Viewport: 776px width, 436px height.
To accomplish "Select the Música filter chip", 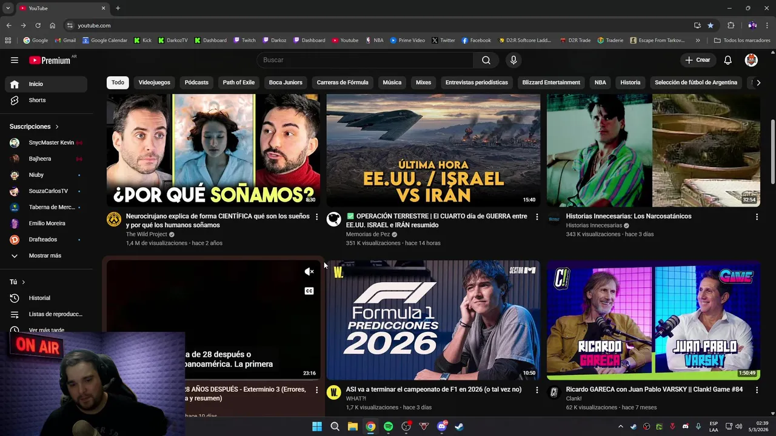I will 392,82.
